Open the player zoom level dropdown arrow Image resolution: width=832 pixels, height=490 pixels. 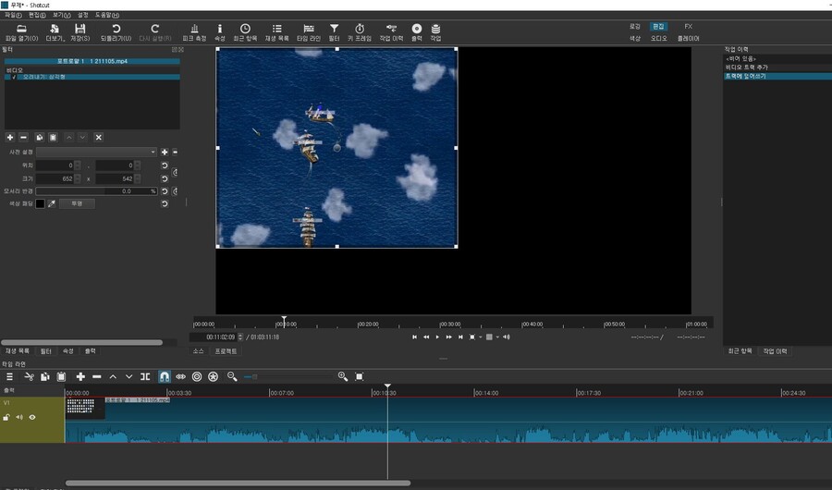[480, 337]
